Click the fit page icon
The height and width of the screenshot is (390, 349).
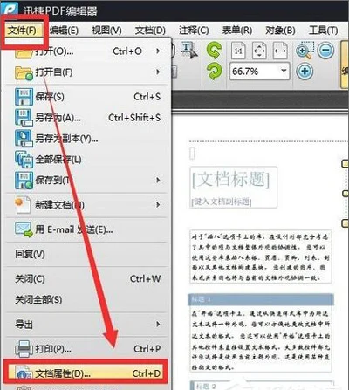click(x=259, y=51)
